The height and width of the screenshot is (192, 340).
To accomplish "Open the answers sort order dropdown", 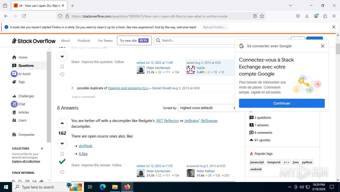I will click(208, 108).
